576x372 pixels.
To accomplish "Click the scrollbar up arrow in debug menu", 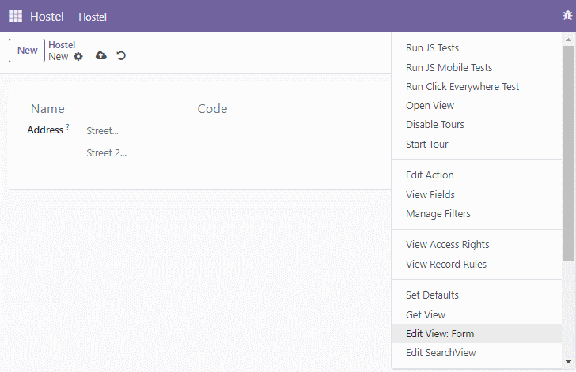I will (x=568, y=39).
